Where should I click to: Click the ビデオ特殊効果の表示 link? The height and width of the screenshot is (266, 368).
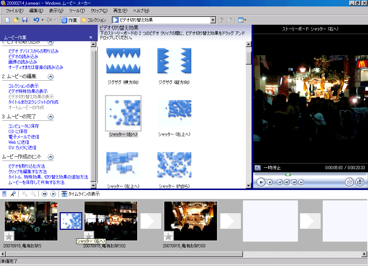pos(28,91)
